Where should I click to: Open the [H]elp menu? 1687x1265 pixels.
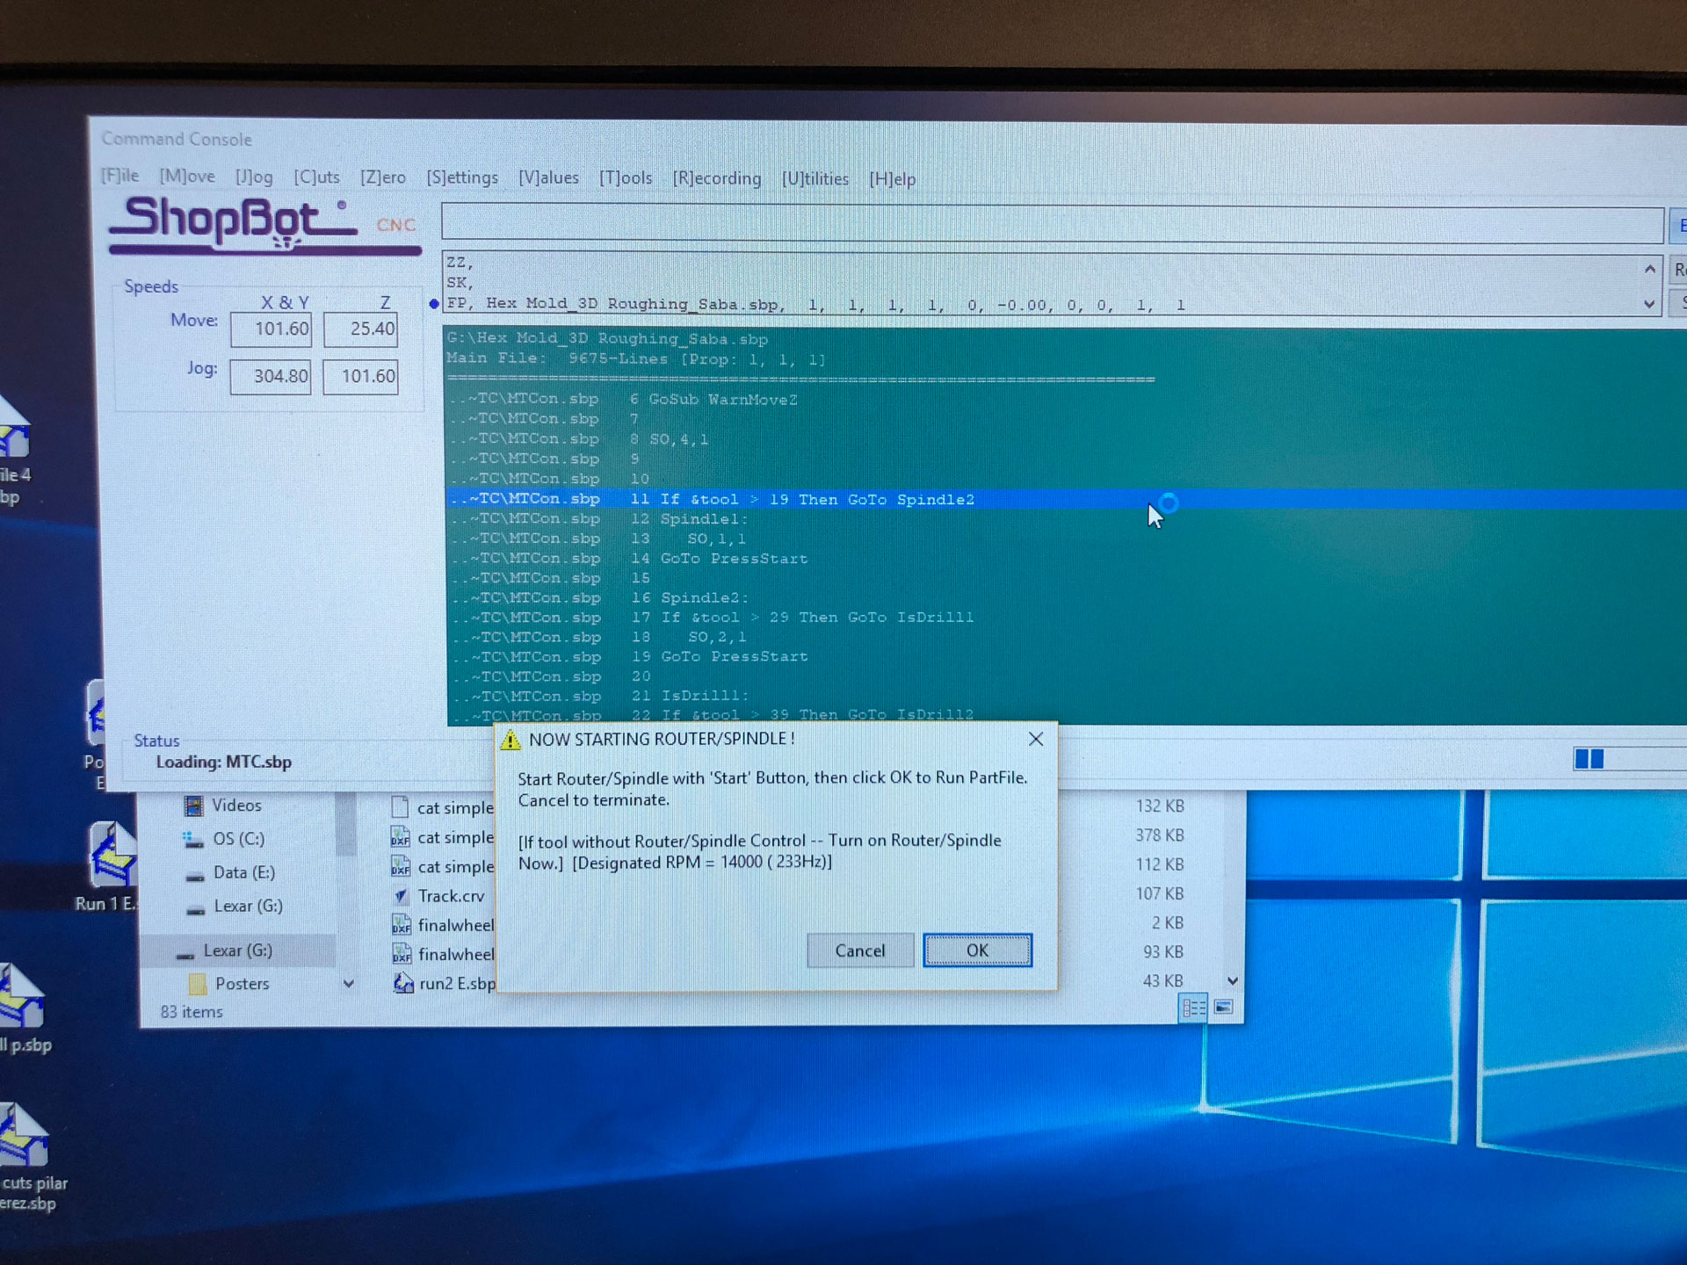pos(892,179)
